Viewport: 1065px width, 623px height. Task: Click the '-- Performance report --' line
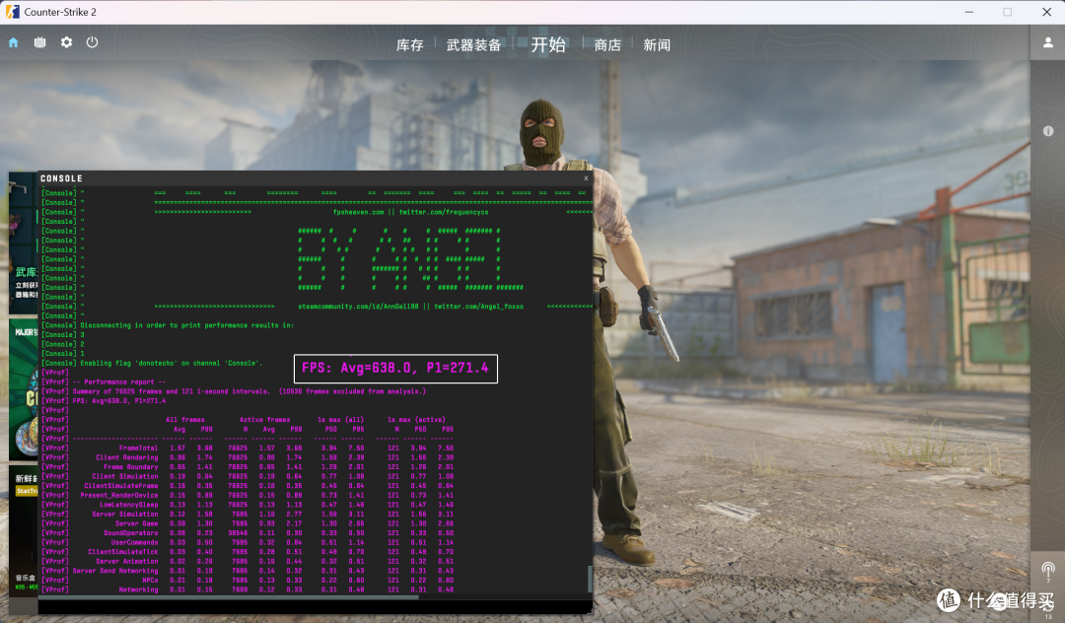[119, 382]
